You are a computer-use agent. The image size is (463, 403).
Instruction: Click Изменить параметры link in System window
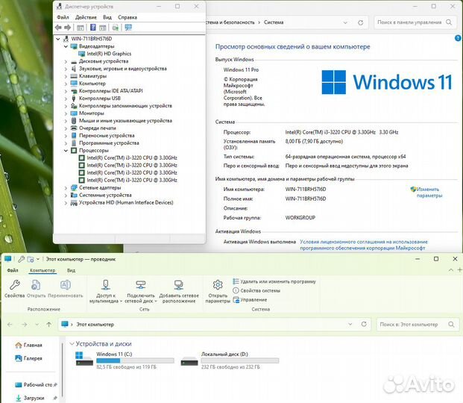click(x=429, y=193)
